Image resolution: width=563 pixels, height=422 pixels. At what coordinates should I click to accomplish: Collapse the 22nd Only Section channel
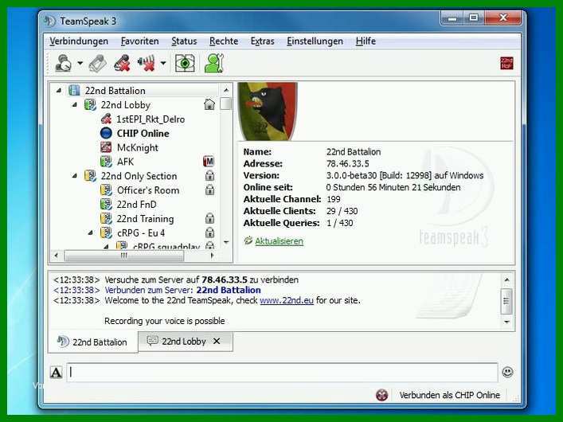(x=74, y=176)
